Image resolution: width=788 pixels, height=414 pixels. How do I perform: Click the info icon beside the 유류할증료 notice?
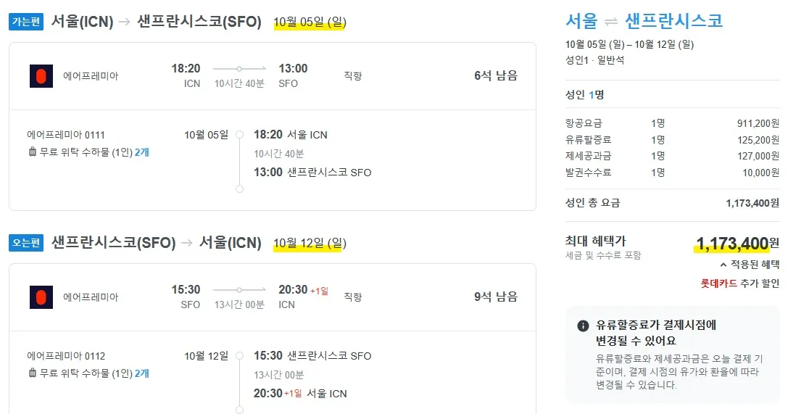pyautogui.click(x=583, y=326)
